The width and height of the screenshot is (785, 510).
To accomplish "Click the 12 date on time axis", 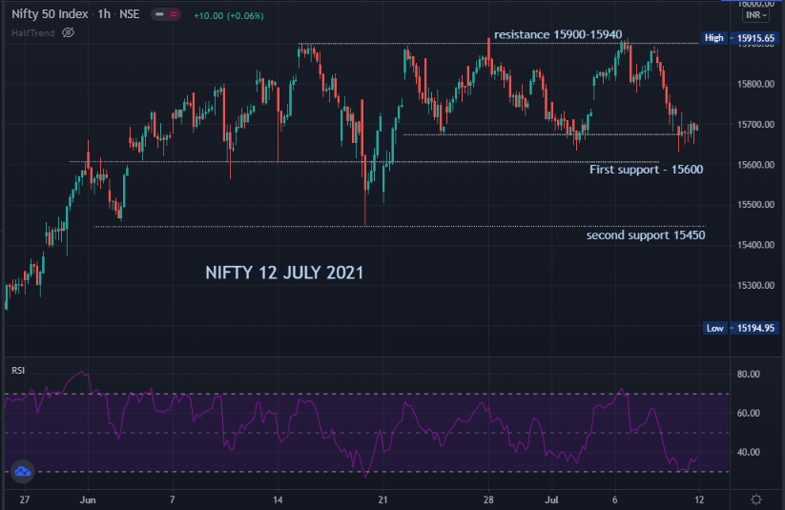I will pyautogui.click(x=699, y=500).
